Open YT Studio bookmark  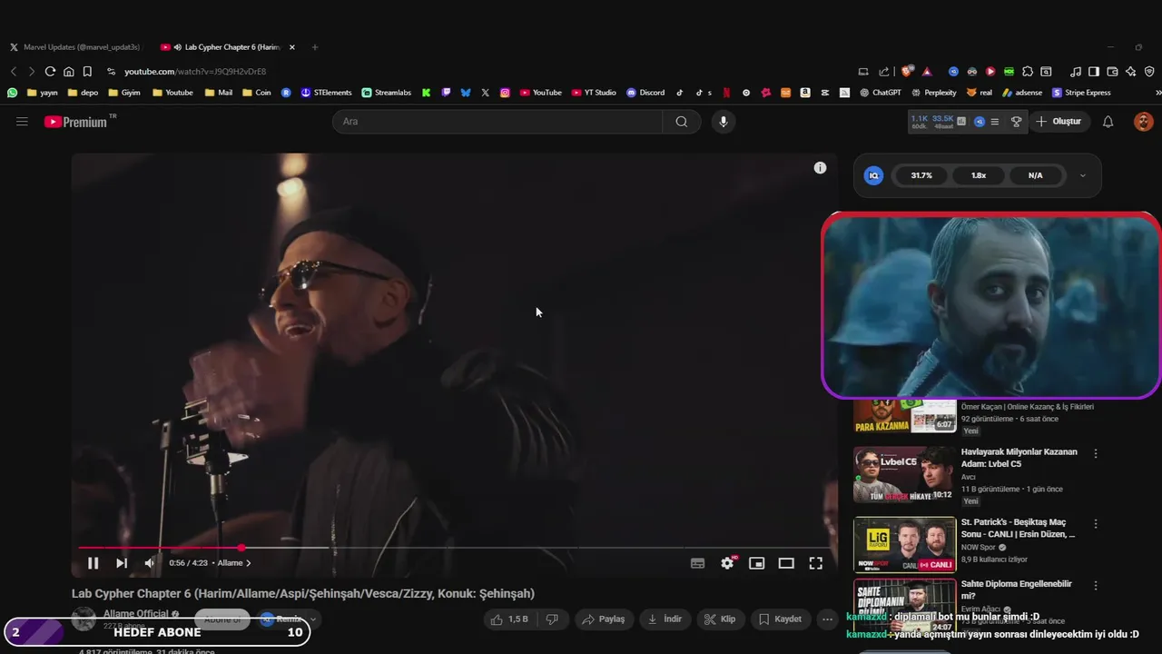pyautogui.click(x=594, y=93)
